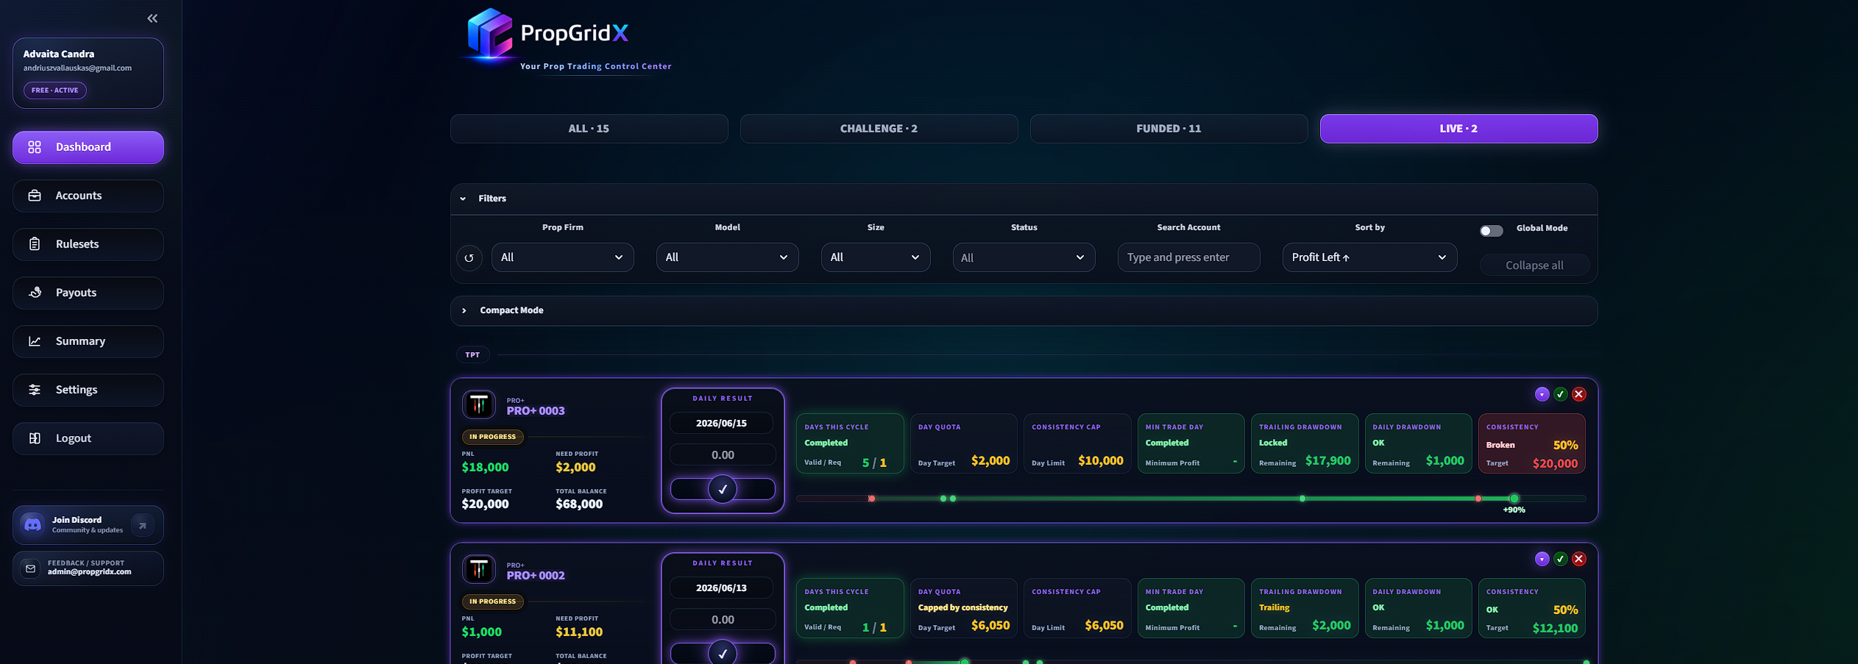Open the Prop Firm dropdown

[562, 257]
